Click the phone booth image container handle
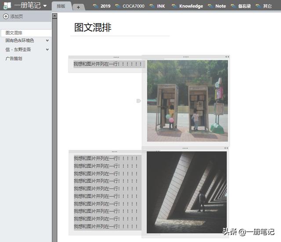 click(x=186, y=57)
